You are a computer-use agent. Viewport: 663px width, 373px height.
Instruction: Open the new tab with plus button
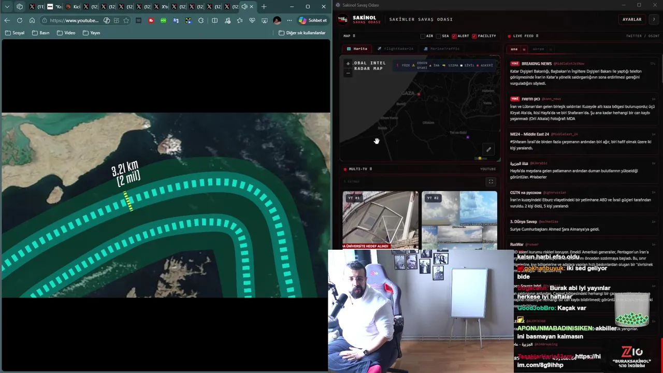[x=264, y=7]
